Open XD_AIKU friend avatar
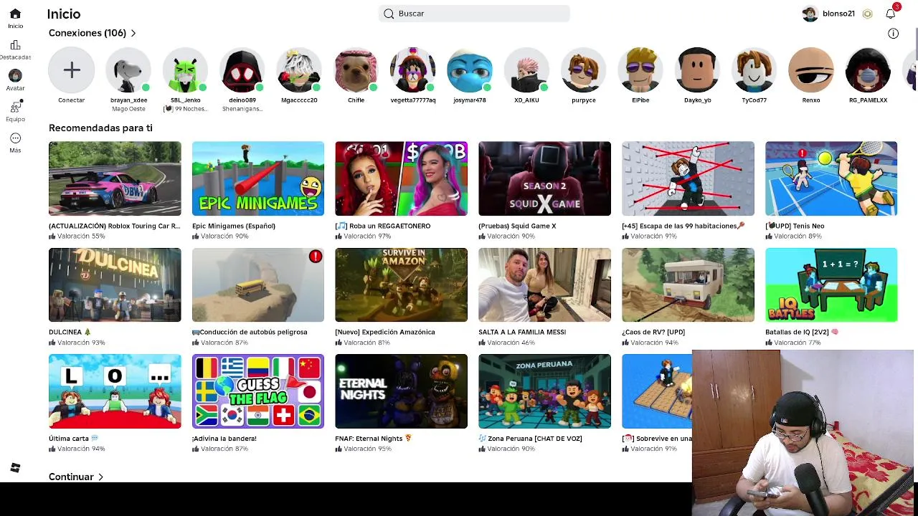Screen dimensions: 918x516 tap(526, 70)
